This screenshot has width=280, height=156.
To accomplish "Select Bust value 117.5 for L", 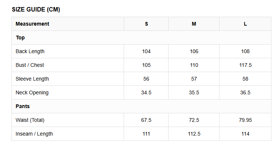I will 245,65.
